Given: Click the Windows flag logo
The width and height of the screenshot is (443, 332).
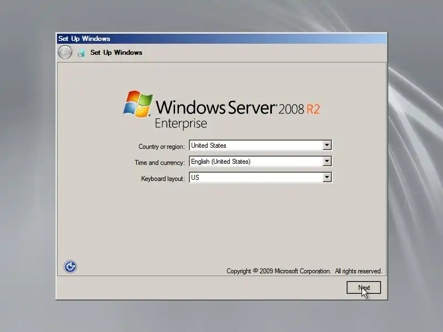Looking at the screenshot, I should click(138, 104).
